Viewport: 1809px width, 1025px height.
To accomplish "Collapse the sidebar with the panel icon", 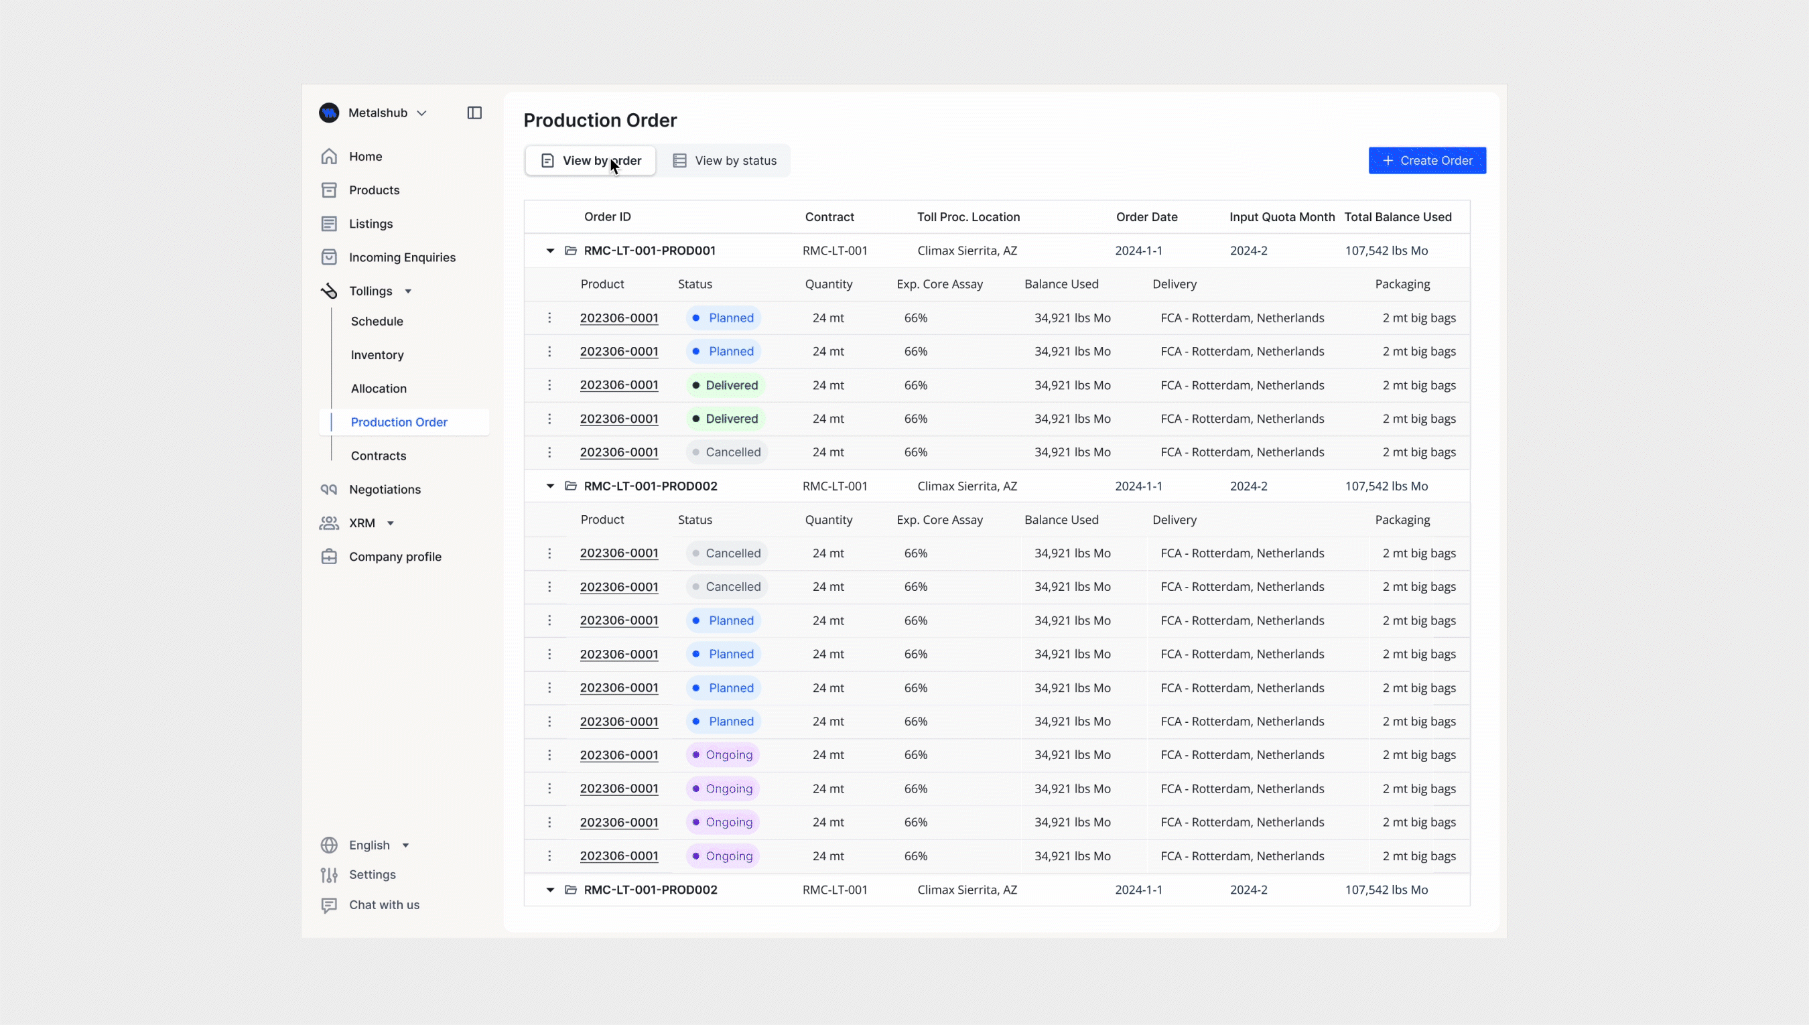I will 474,113.
